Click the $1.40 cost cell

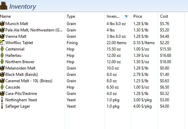click(x=165, y=75)
